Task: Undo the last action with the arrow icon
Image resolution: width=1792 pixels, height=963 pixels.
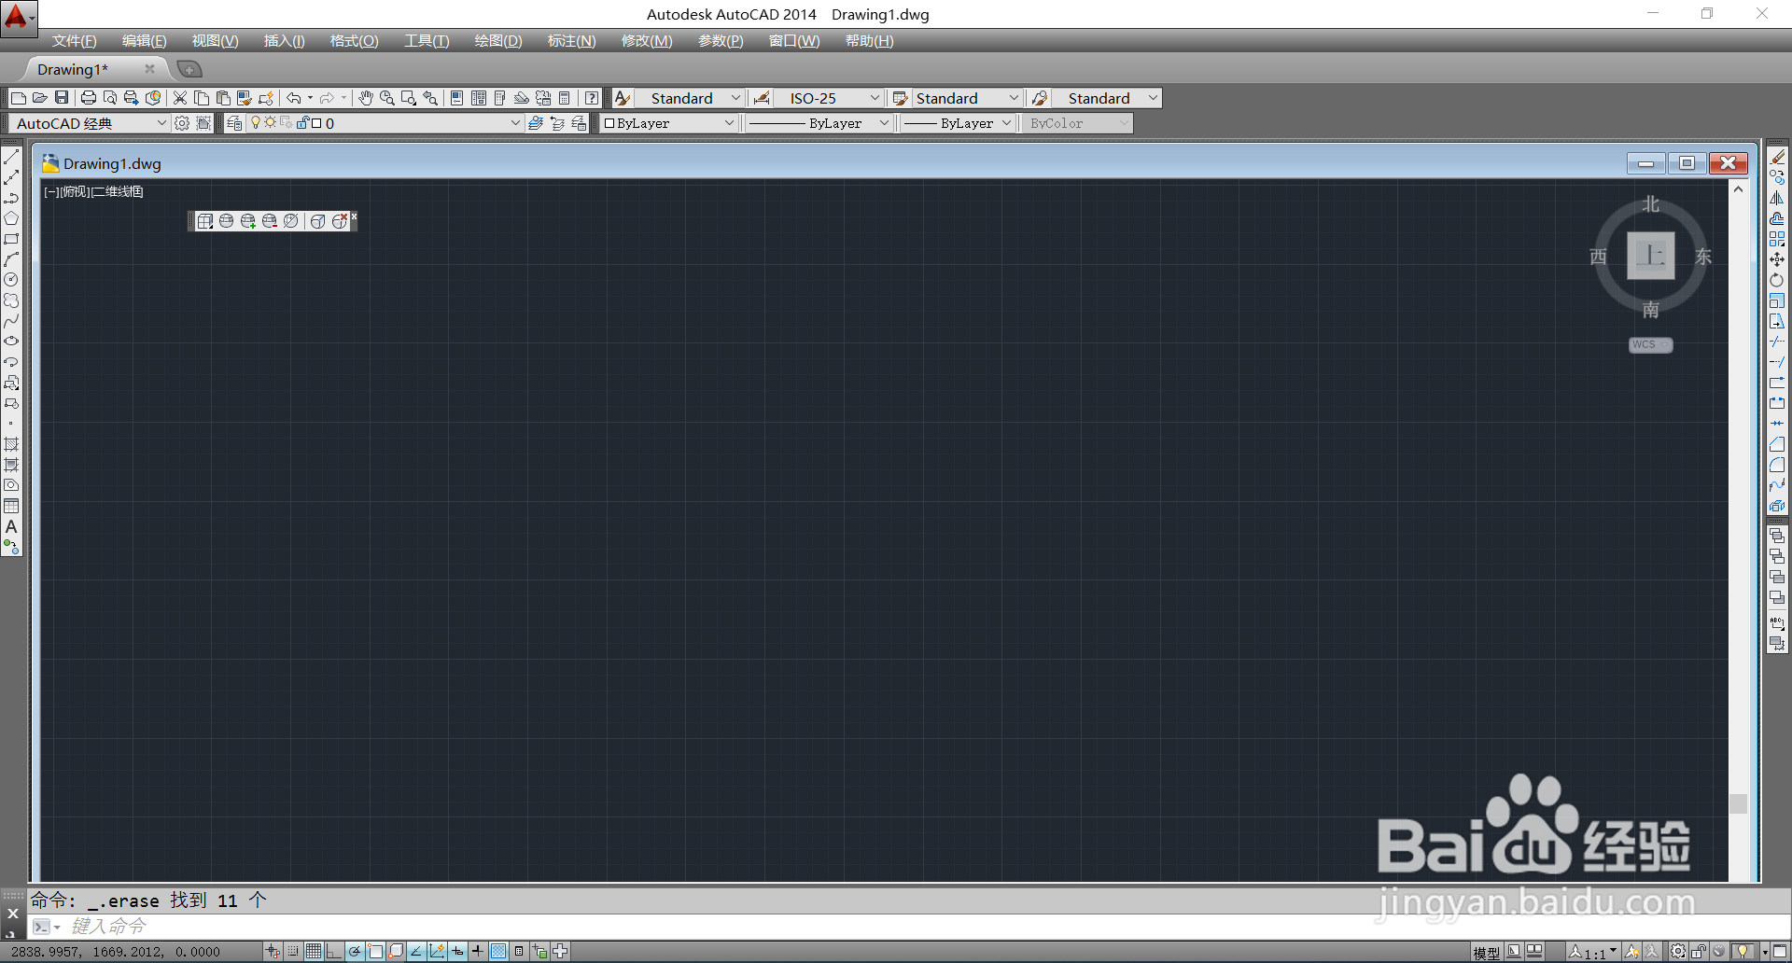Action: [294, 98]
